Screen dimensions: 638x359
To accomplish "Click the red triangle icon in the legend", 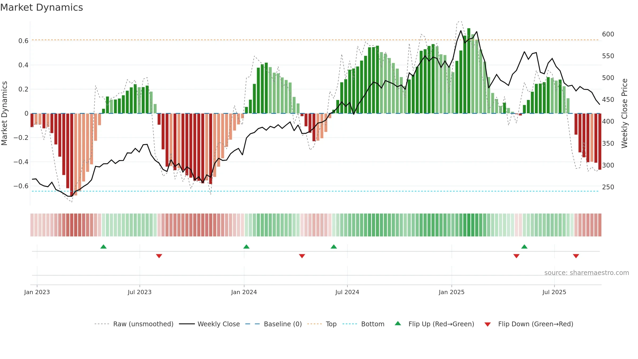I will click(x=488, y=324).
